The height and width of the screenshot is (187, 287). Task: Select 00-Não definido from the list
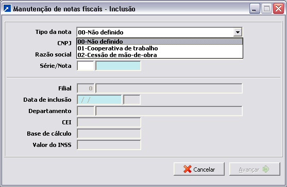coord(160,42)
